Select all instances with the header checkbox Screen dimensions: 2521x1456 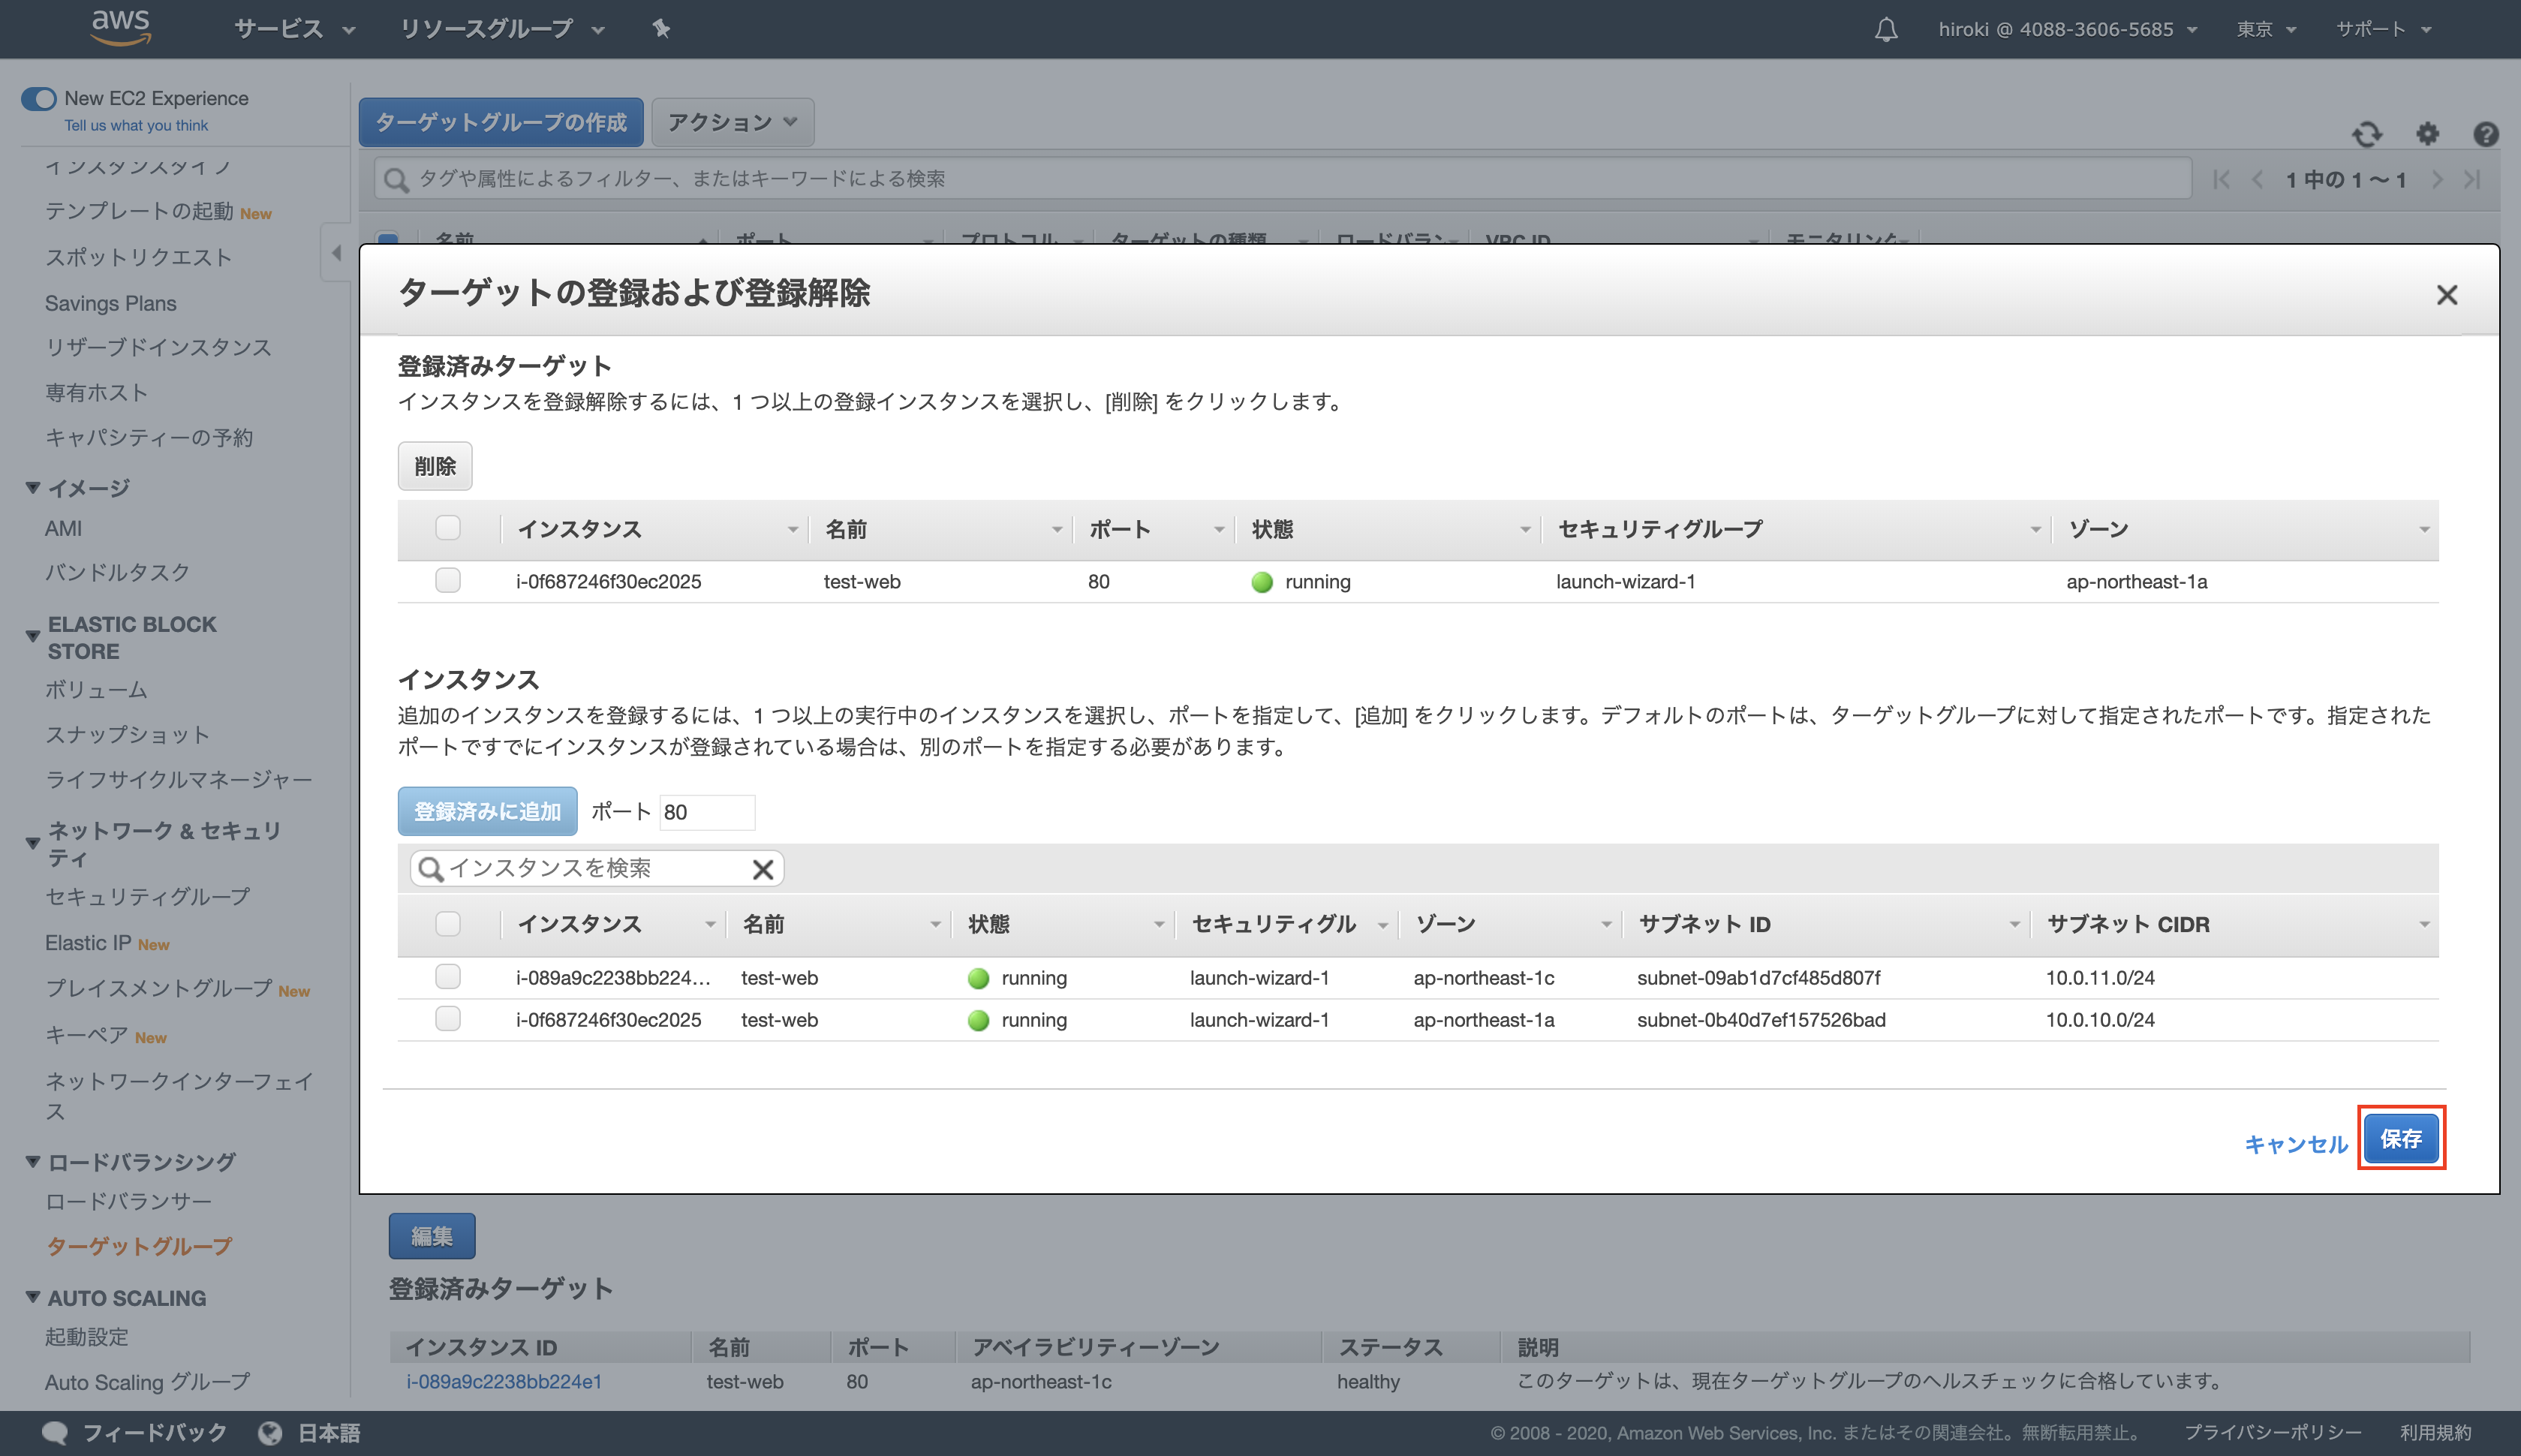tap(448, 924)
